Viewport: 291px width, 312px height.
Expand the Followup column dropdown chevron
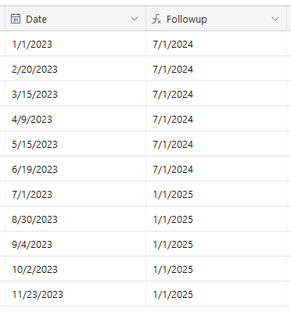point(275,19)
